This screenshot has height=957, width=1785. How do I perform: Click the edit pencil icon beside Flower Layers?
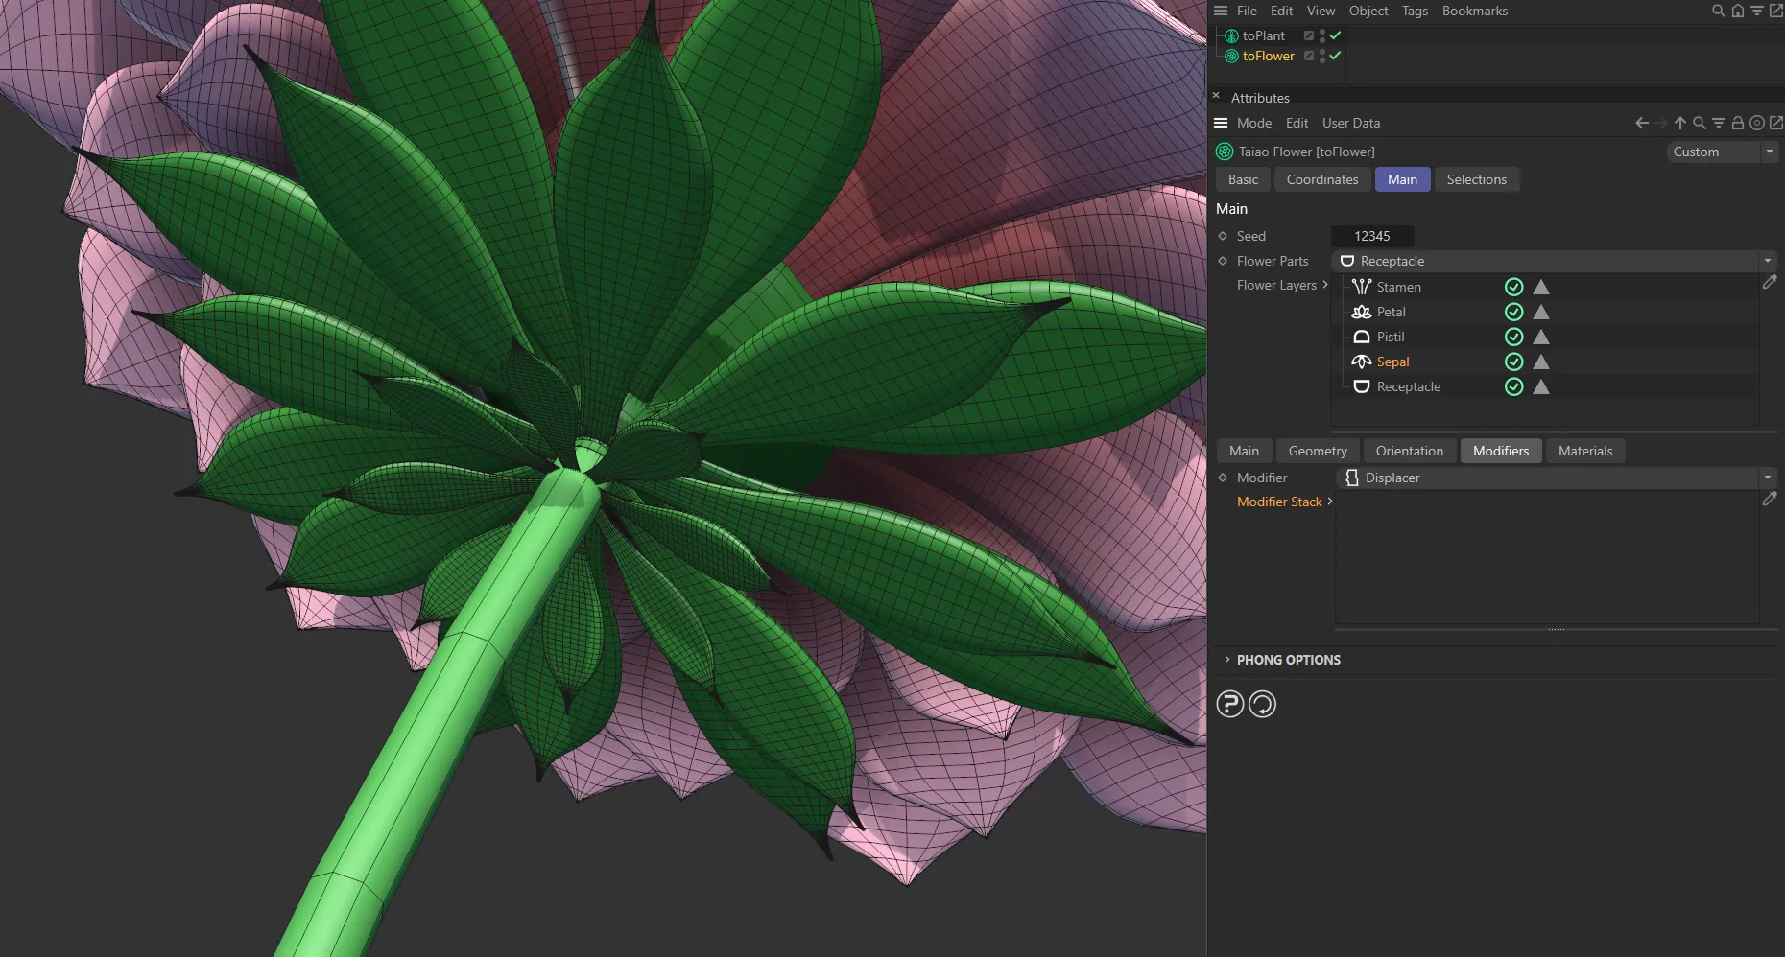pyautogui.click(x=1771, y=281)
